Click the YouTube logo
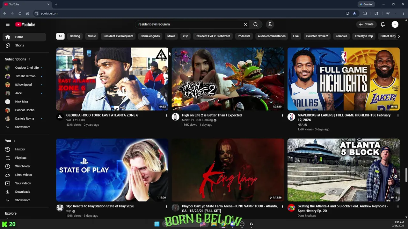The height and width of the screenshot is (229, 408). click(25, 24)
